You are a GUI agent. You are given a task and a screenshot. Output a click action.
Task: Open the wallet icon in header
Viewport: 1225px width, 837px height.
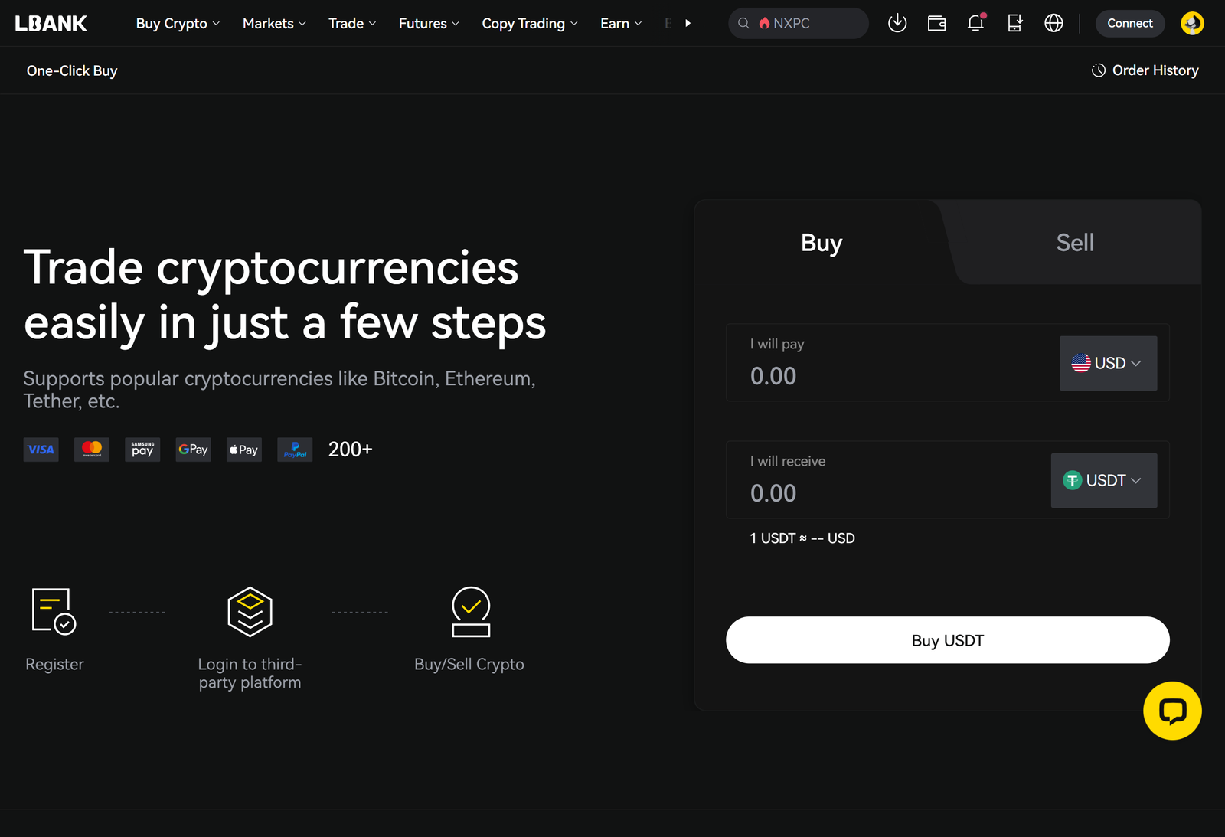click(x=936, y=24)
